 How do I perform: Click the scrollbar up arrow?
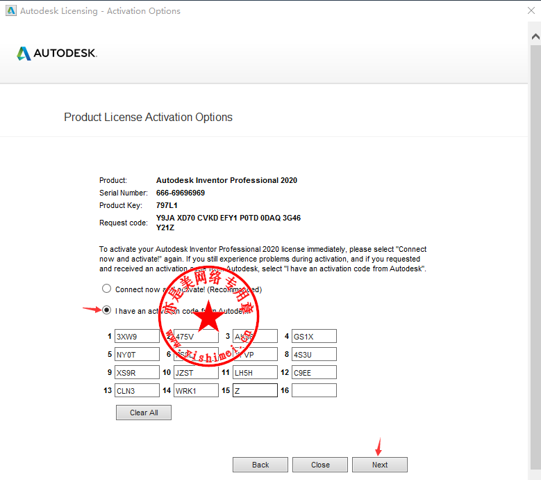[535, 37]
